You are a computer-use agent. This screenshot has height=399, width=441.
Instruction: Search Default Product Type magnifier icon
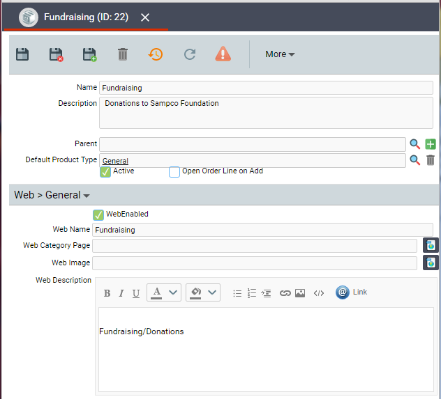click(x=415, y=160)
